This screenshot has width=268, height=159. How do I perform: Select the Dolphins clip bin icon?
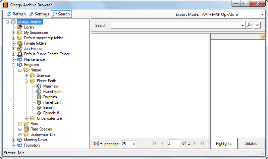(x=39, y=97)
